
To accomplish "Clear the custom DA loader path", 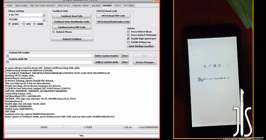I will point(125,56).
